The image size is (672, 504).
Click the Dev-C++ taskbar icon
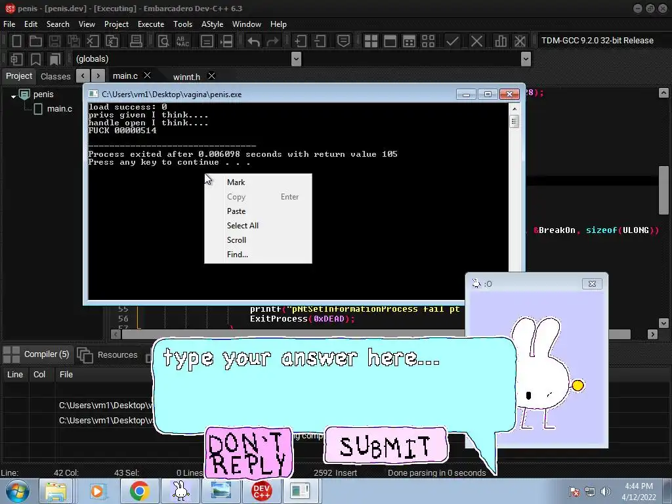pos(261,491)
